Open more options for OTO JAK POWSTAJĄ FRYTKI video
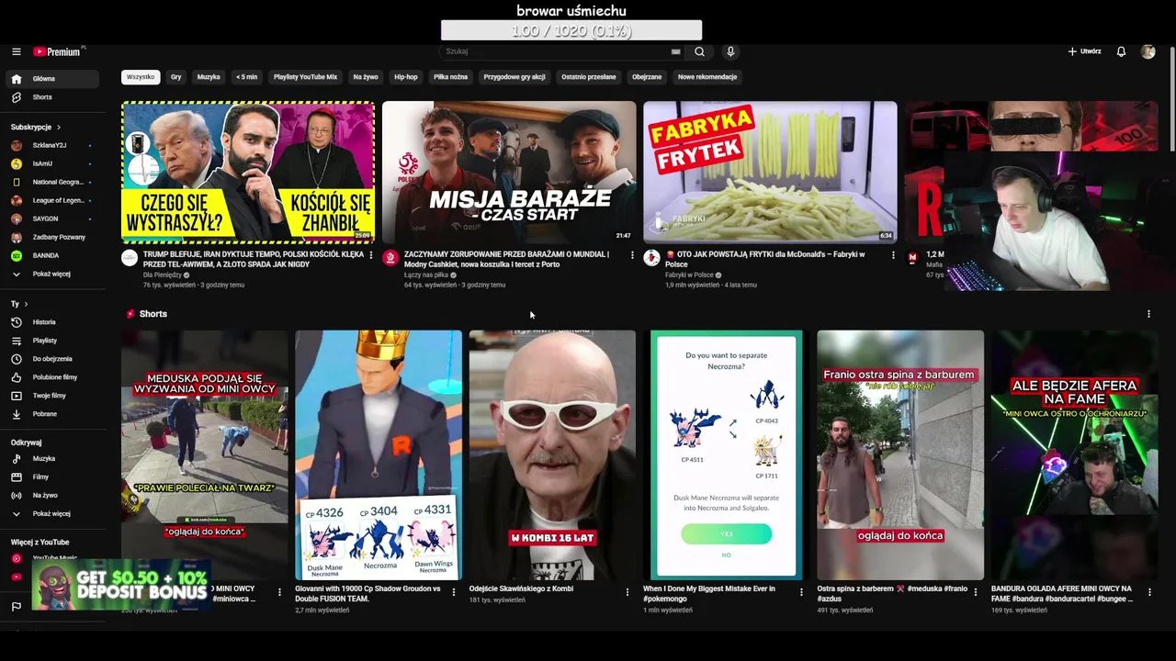The height and width of the screenshot is (661, 1176). pos(893,255)
